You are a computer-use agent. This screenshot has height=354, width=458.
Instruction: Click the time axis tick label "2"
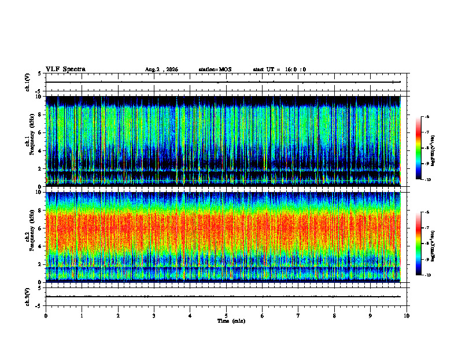pyautogui.click(x=118, y=315)
